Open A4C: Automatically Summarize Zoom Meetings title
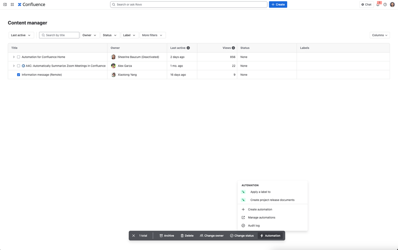 tap(66, 66)
